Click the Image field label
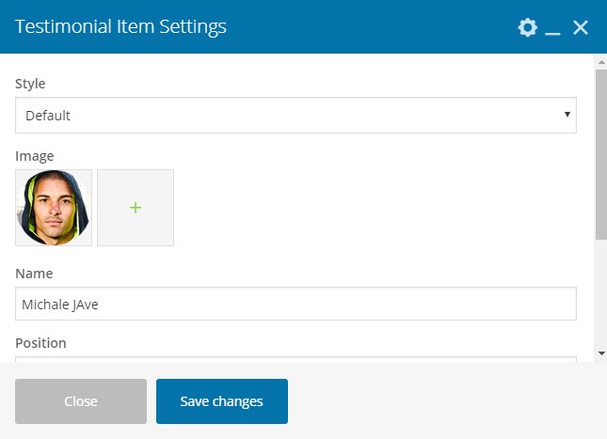Image resolution: width=607 pixels, height=439 pixels. click(x=35, y=156)
